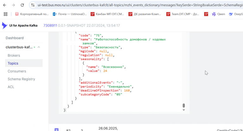The height and width of the screenshot is (131, 243).
Task: Open Schema Registry in the sidebar
Action: pos(22,79)
